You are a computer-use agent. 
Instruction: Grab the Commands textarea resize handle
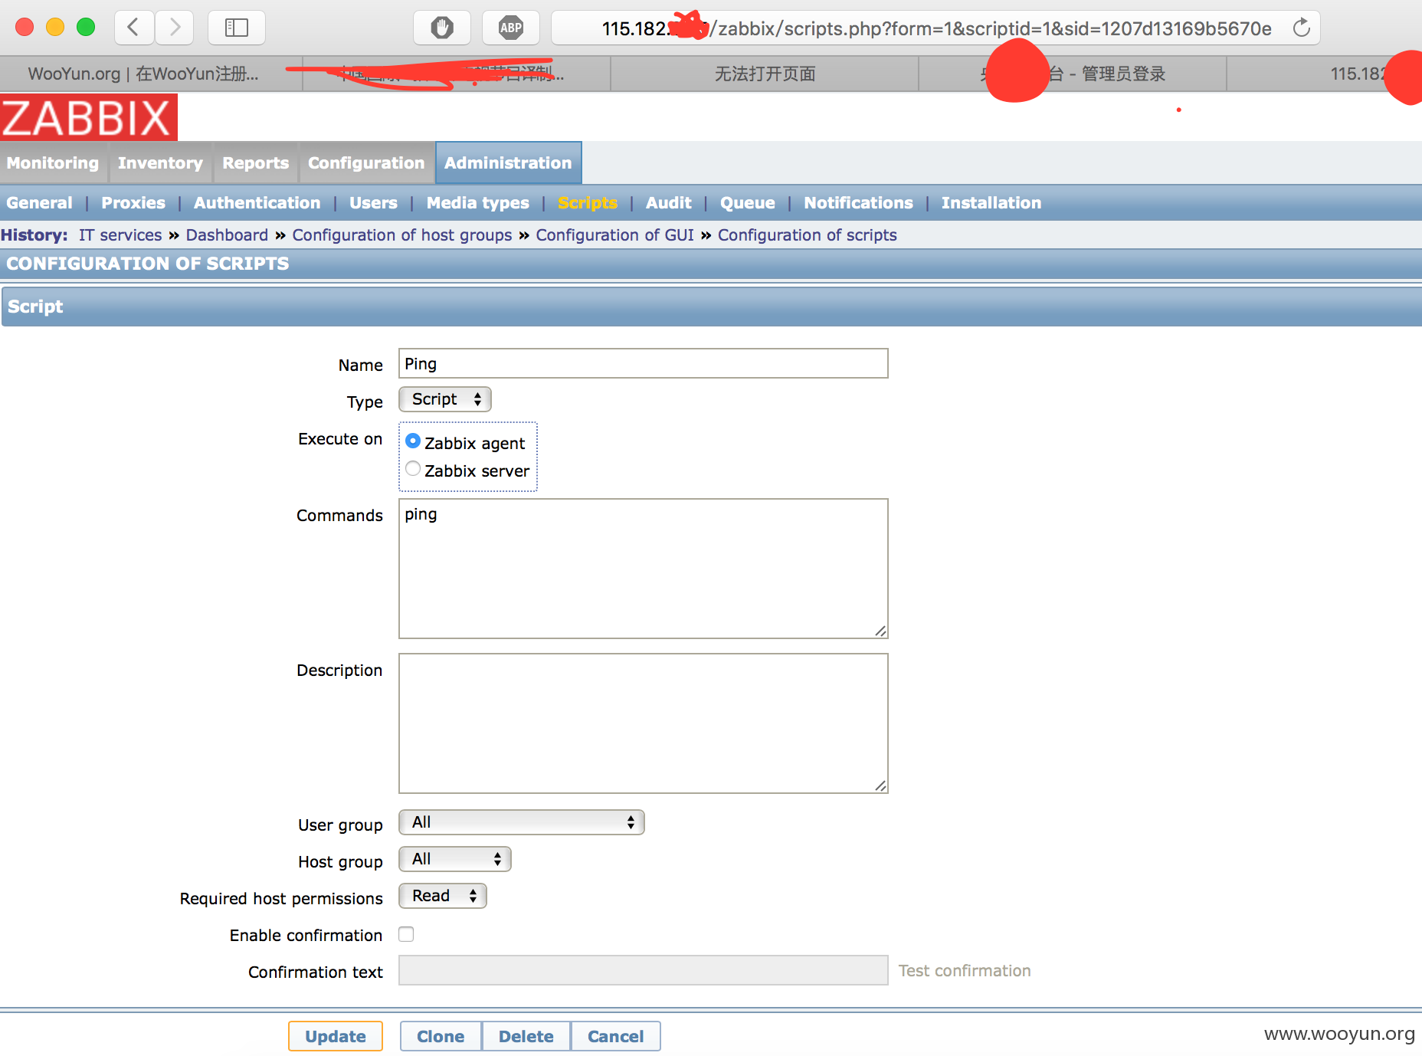pos(880,631)
